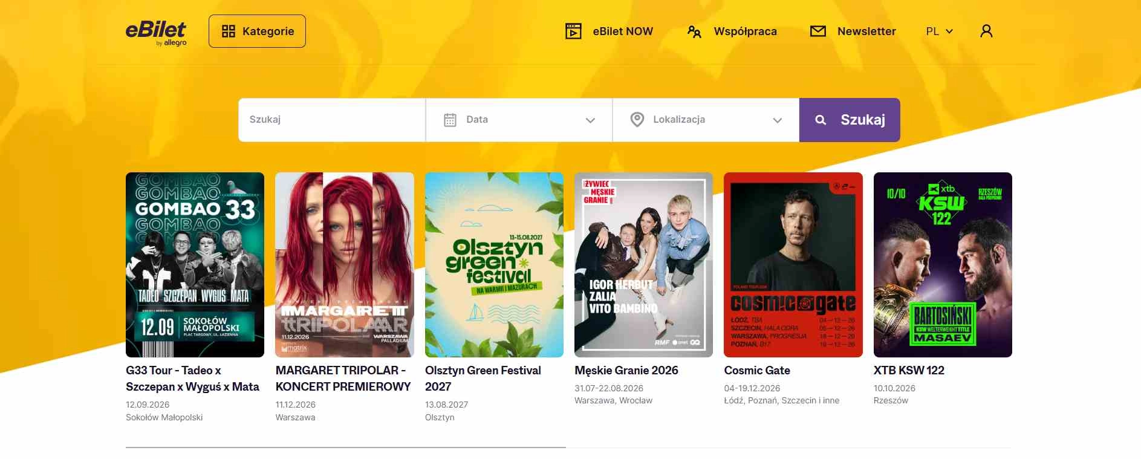Open G33 Tour - Tadeo x Szczepan title link
This screenshot has height=459, width=1141.
[x=192, y=379]
